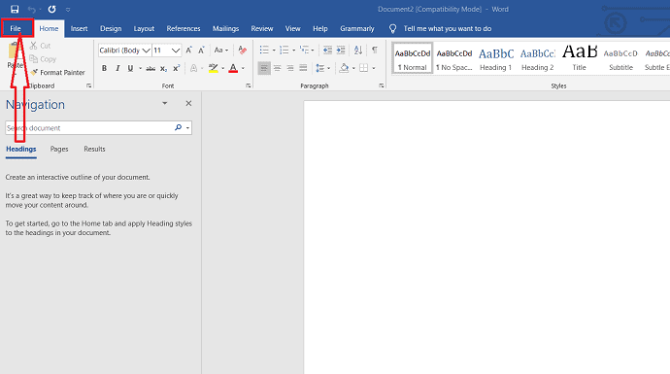Select the Center alignment icon
The height and width of the screenshot is (374, 670).
coord(278,68)
